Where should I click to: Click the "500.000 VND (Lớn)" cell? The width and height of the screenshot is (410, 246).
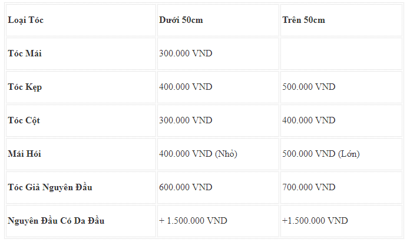(x=321, y=154)
